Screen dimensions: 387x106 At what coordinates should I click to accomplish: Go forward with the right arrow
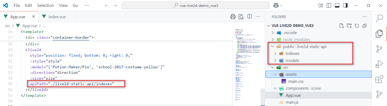pyautogui.click(x=115, y=5)
